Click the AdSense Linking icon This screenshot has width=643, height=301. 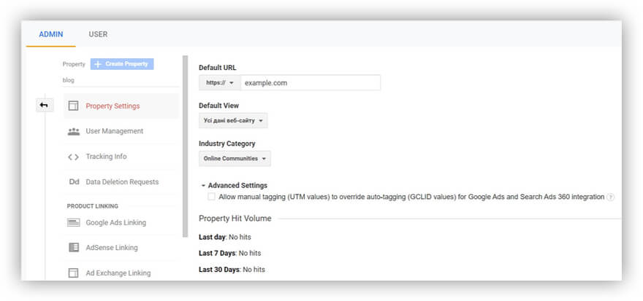coord(73,248)
